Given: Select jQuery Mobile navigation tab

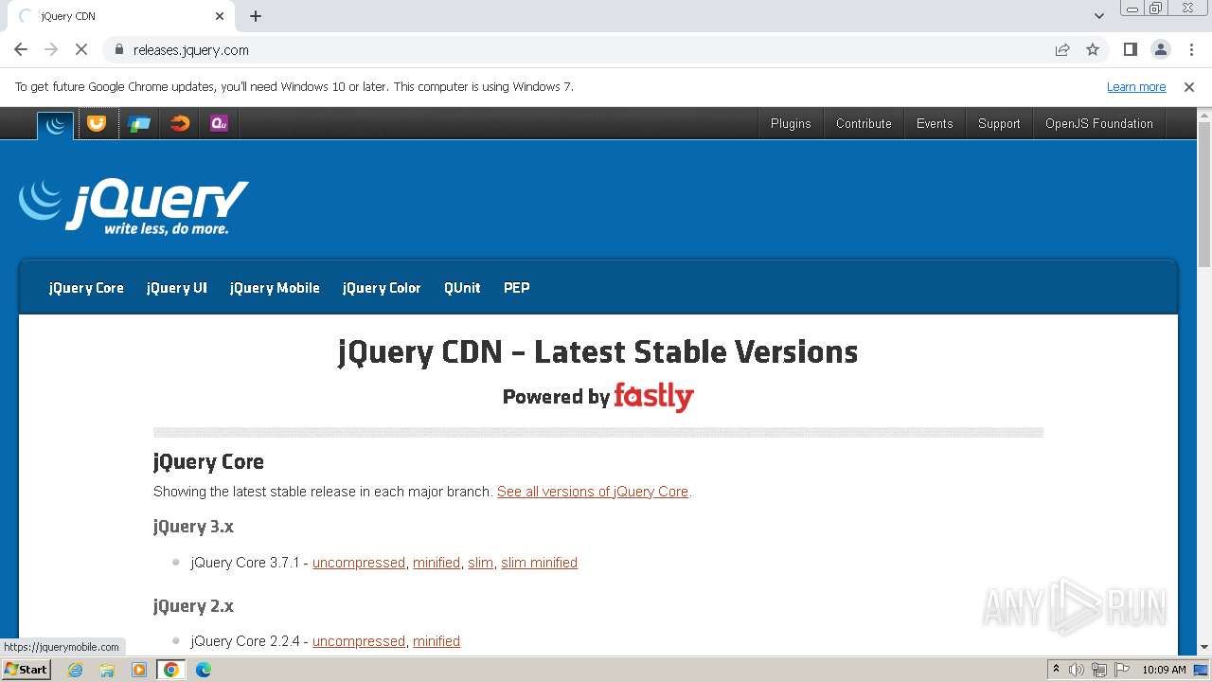Looking at the screenshot, I should (275, 288).
